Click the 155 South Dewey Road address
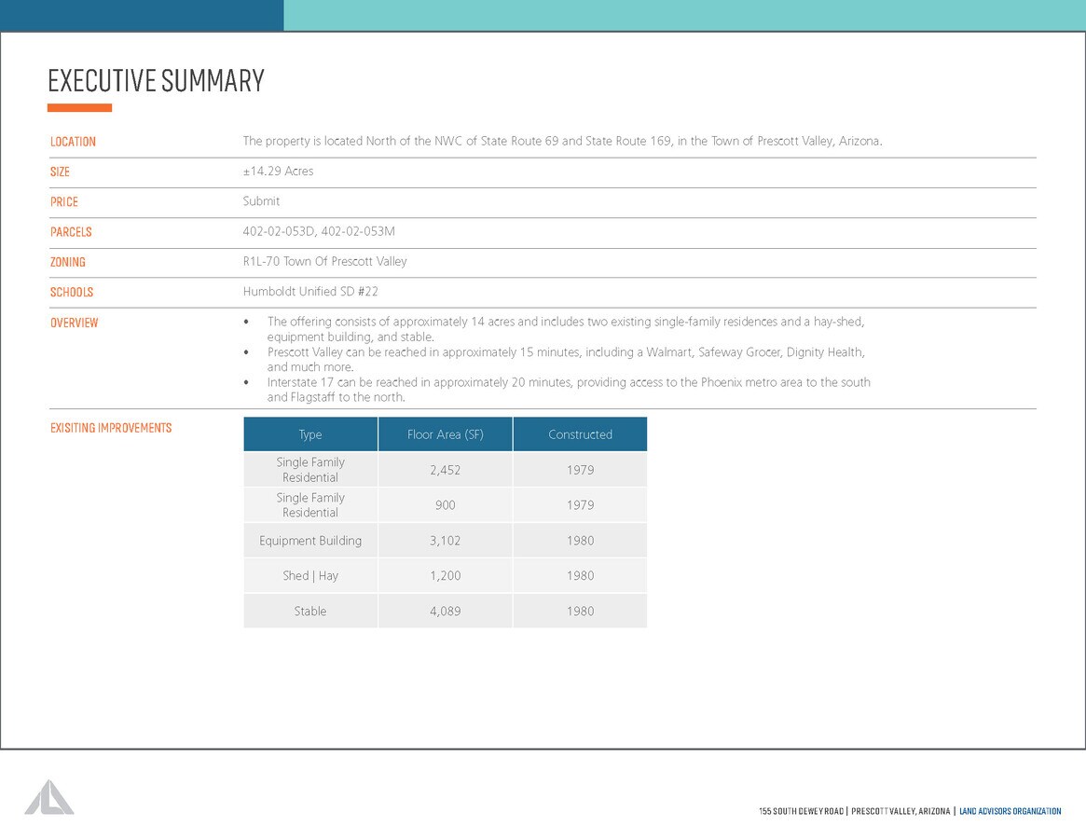This screenshot has width=1086, height=839. [802, 811]
